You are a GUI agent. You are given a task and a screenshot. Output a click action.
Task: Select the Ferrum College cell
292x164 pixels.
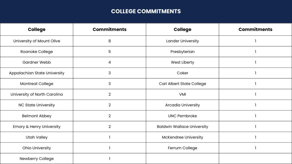[x=182, y=148]
